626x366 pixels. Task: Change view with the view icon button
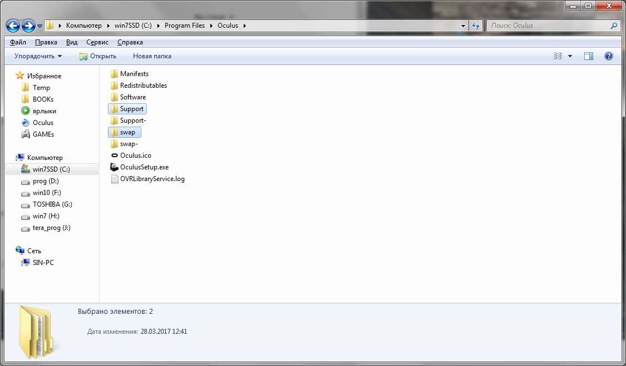(x=558, y=56)
